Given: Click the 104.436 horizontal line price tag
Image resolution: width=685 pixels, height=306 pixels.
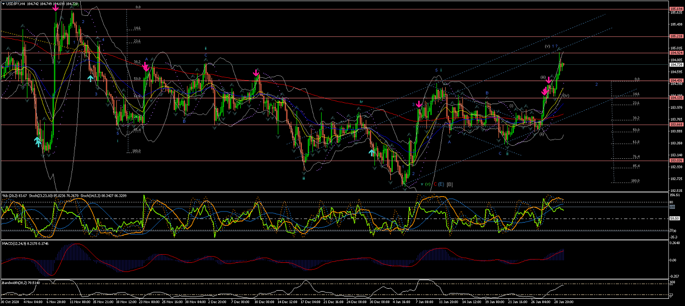Looking at the screenshot, I should tap(676, 81).
